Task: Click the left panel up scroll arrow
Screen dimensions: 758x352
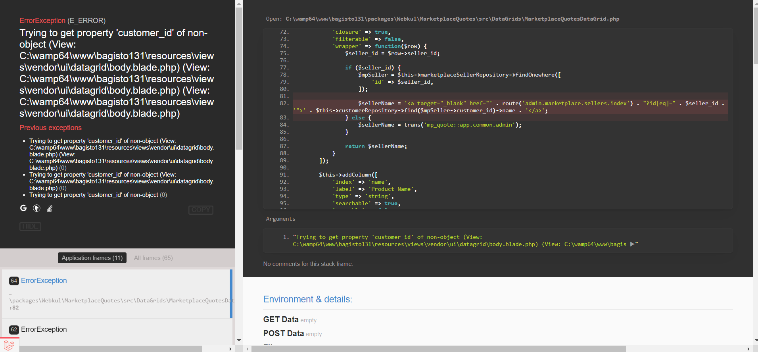Action: click(x=239, y=4)
